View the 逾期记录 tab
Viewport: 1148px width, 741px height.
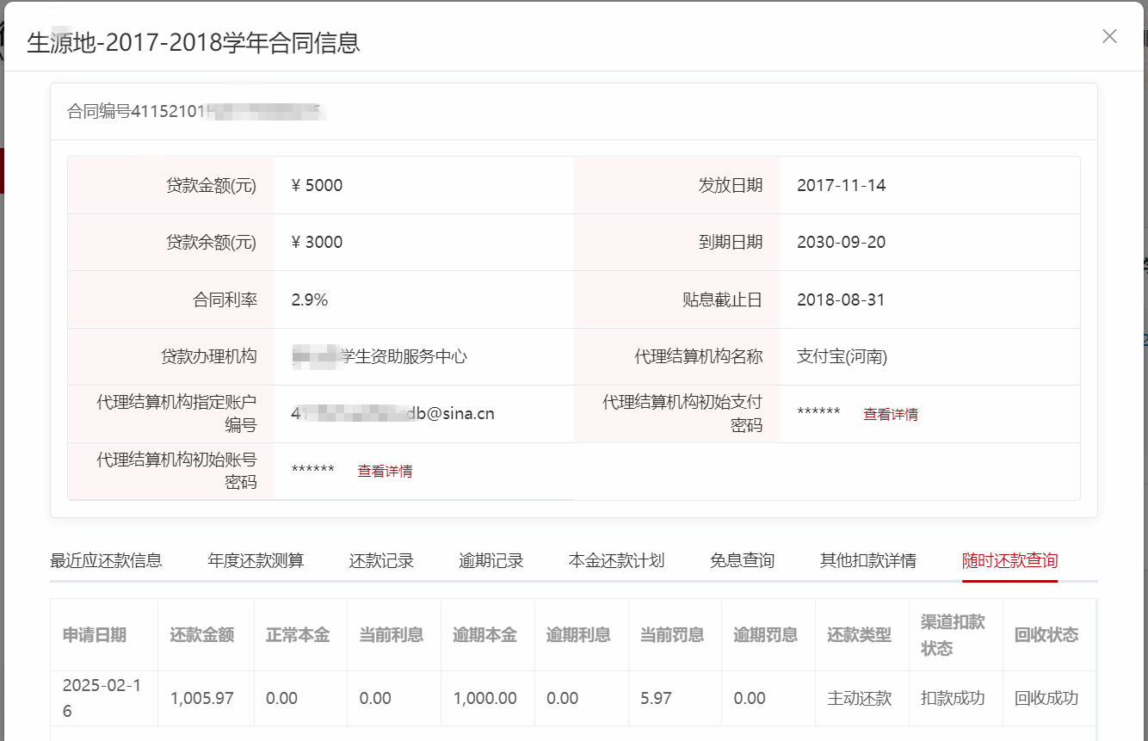coord(491,561)
